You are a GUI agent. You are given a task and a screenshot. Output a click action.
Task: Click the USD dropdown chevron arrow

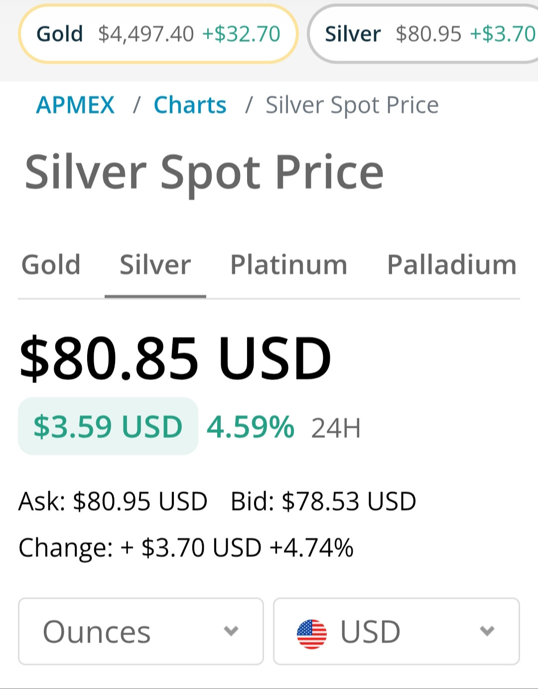tap(487, 631)
